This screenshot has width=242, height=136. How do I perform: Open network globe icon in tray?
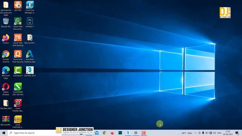click(211, 133)
